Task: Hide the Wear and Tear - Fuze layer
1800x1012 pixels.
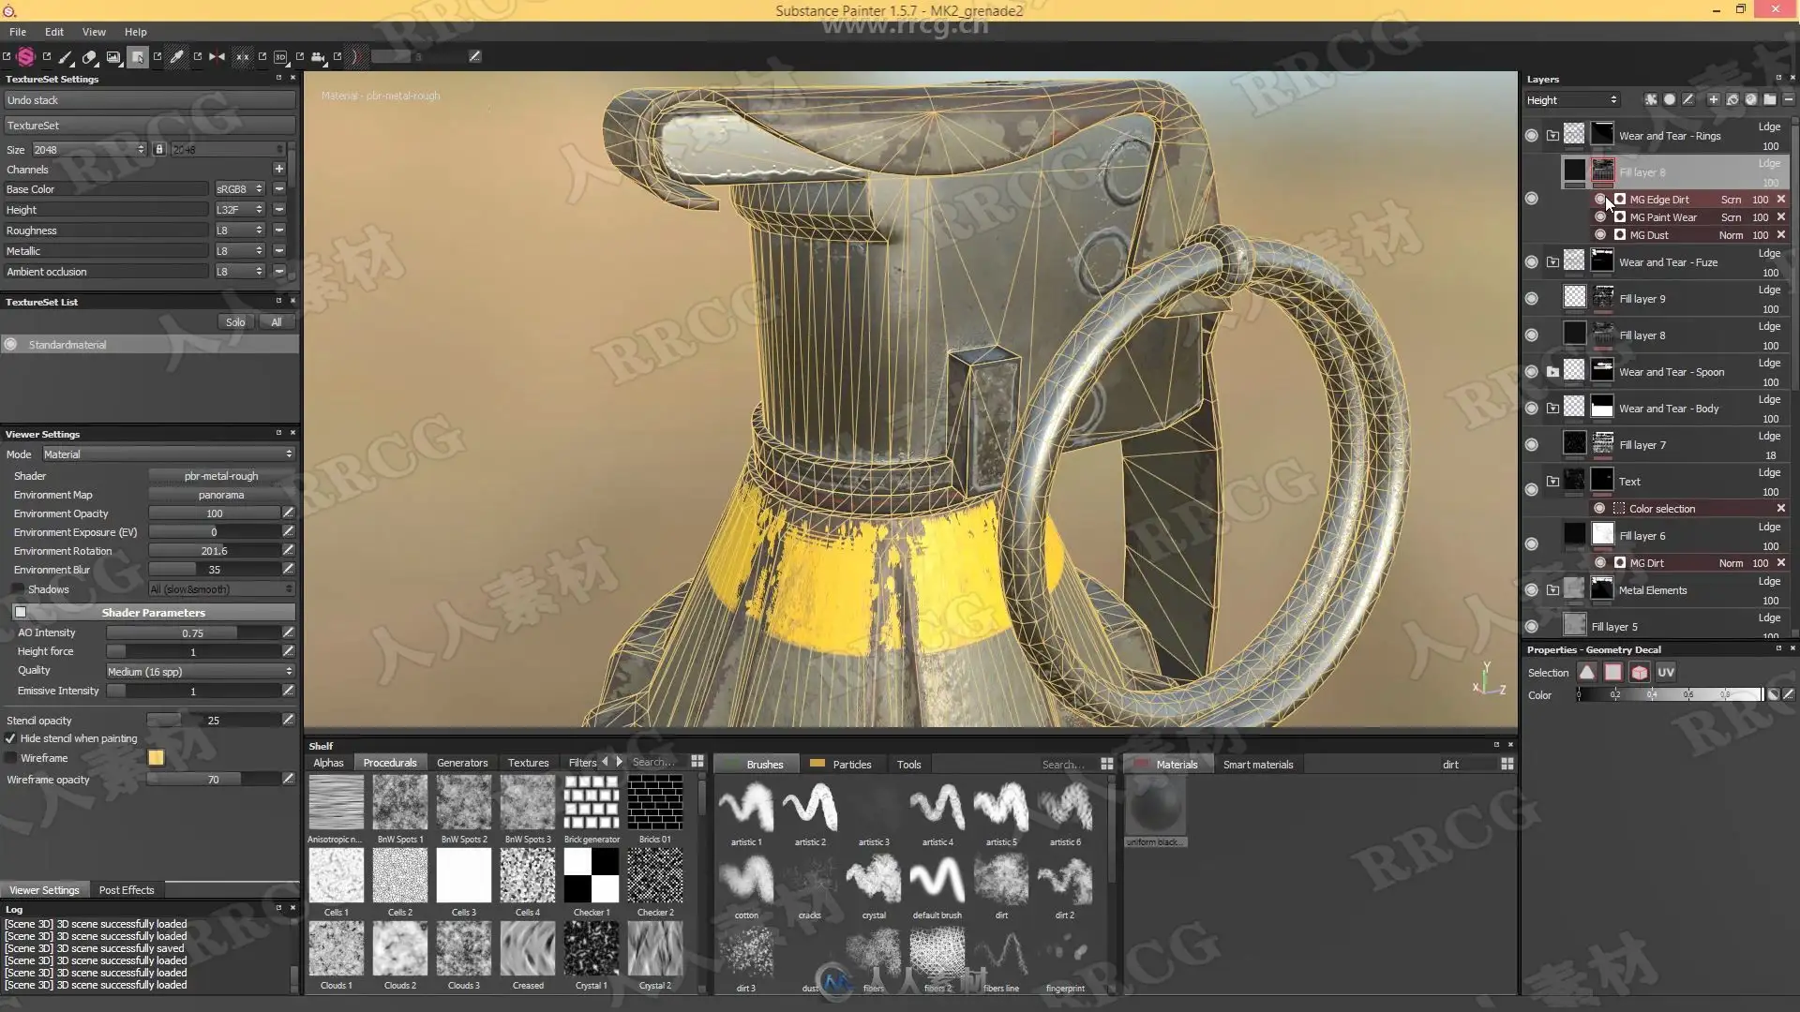Action: click(1531, 262)
